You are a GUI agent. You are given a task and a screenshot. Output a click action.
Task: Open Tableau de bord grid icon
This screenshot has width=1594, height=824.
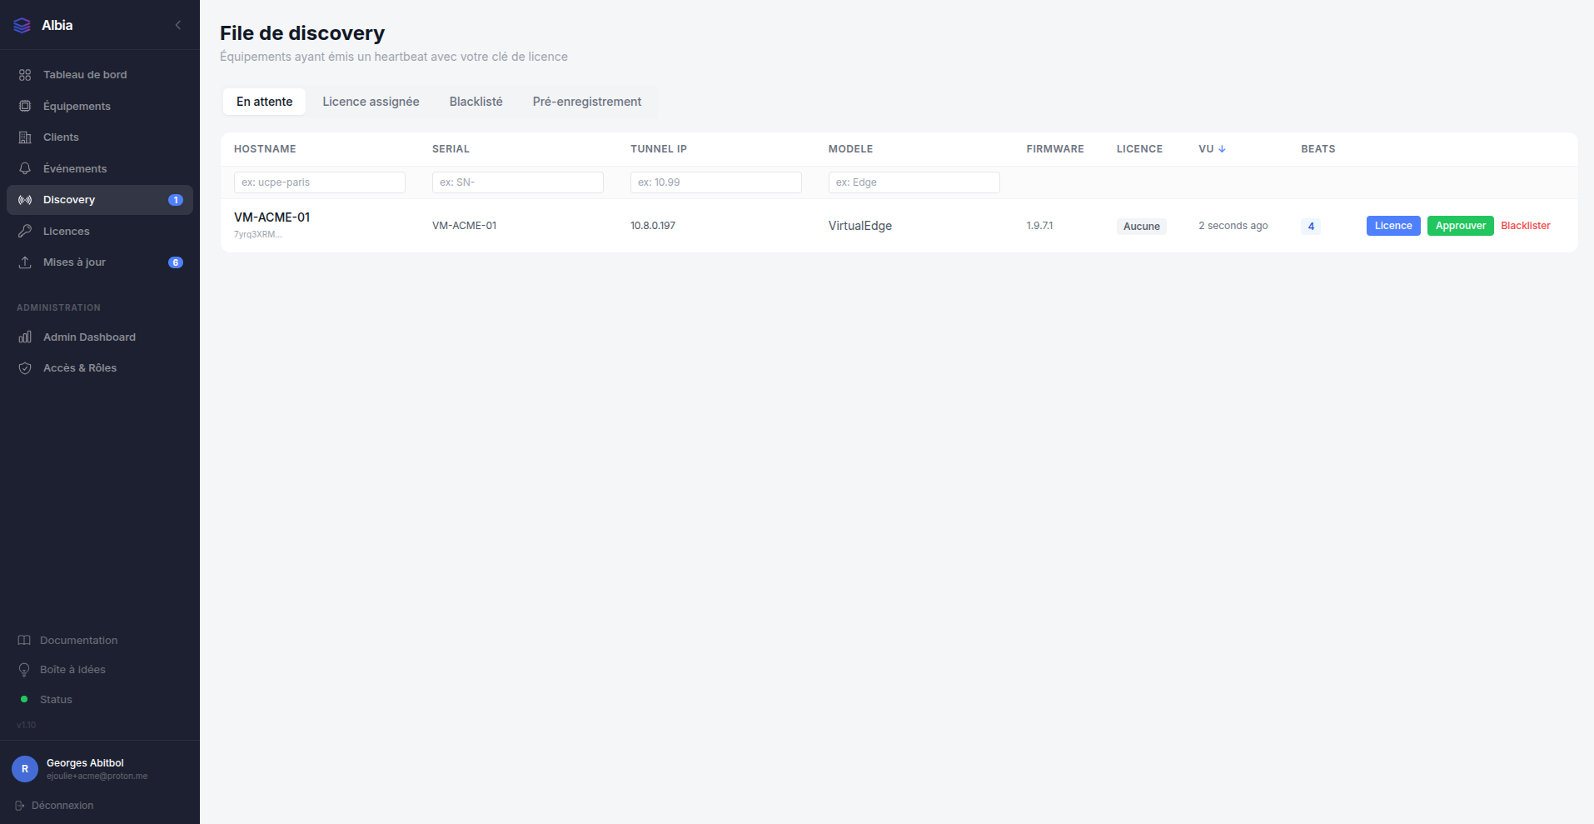tap(25, 75)
